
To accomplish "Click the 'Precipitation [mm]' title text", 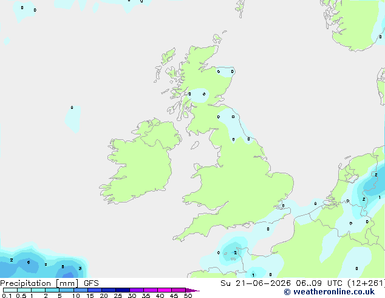I will (39, 283).
